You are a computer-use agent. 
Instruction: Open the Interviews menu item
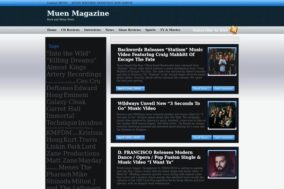click(x=92, y=30)
